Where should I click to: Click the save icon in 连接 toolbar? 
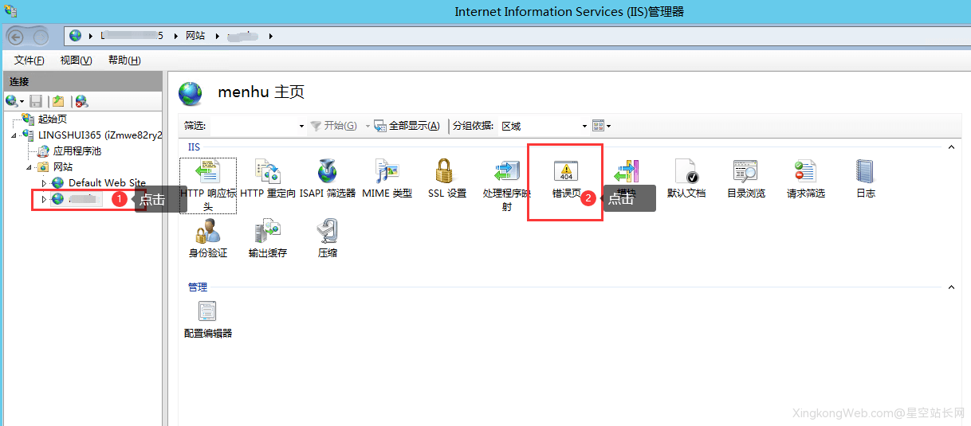(x=36, y=101)
